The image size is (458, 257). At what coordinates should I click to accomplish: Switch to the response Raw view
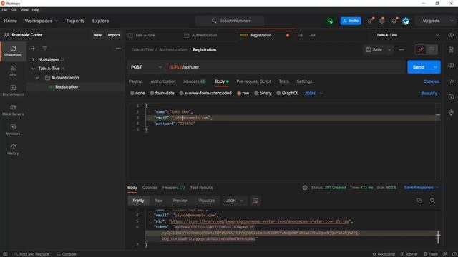pyautogui.click(x=158, y=201)
